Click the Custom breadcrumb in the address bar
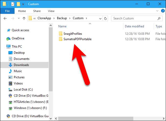The image size is (166, 121). click(x=78, y=18)
